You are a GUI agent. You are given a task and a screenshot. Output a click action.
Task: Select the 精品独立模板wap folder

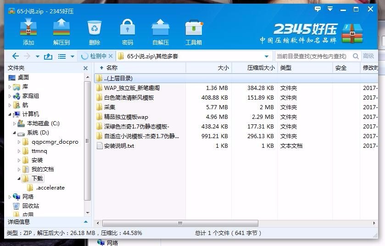[x=236, y=117]
